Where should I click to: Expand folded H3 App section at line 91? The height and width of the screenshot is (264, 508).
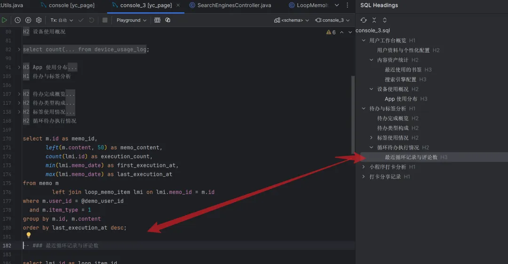click(x=19, y=67)
